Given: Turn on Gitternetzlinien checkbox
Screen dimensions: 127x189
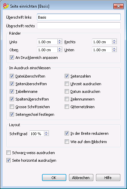Looking at the screenshot, I should pos(67,107).
